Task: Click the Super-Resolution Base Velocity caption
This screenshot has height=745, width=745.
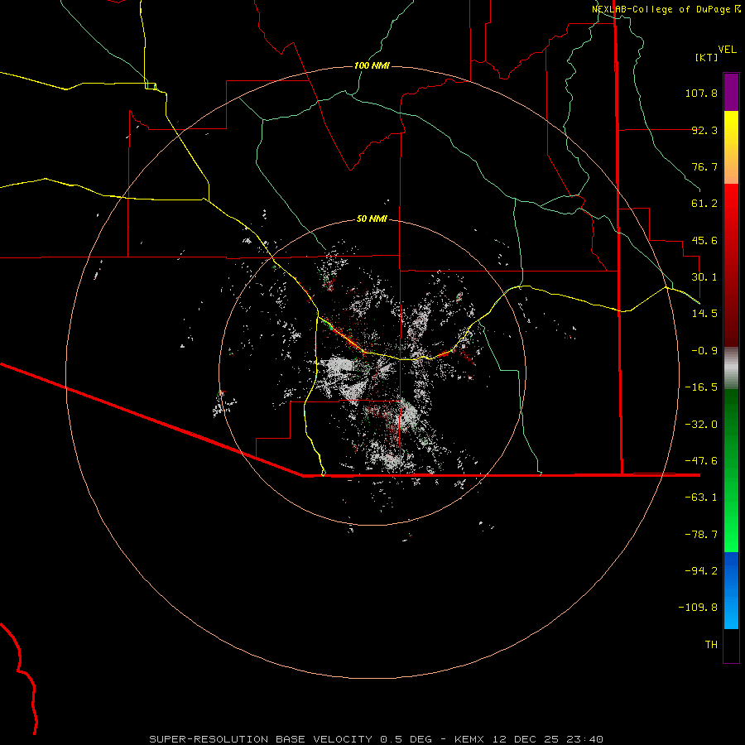Action: [377, 739]
